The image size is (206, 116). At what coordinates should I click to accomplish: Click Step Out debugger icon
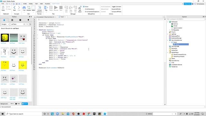point(75,9)
